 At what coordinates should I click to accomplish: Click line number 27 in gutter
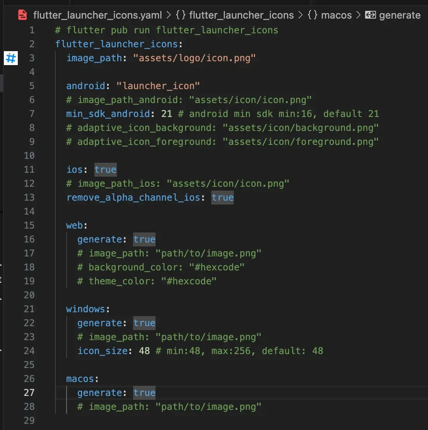click(x=29, y=393)
